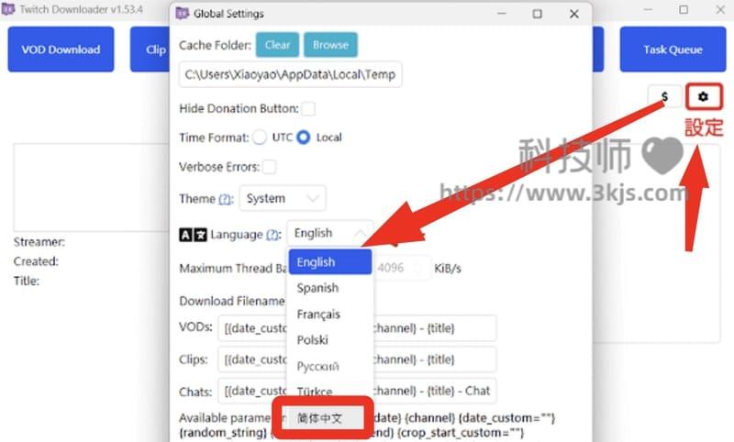Open Language help link (?)
This screenshot has width=734, height=442.
pos(272,235)
